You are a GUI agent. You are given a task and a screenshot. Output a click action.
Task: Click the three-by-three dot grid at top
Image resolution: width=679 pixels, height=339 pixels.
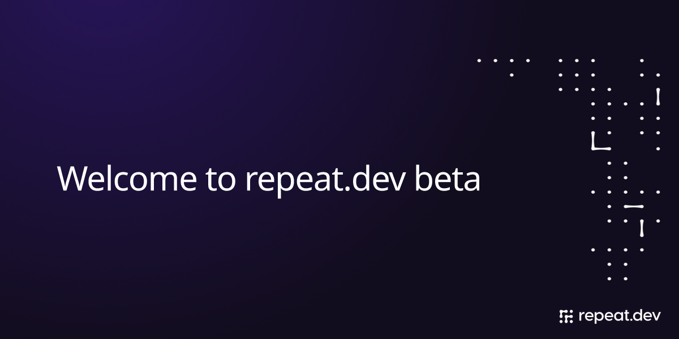(577, 75)
